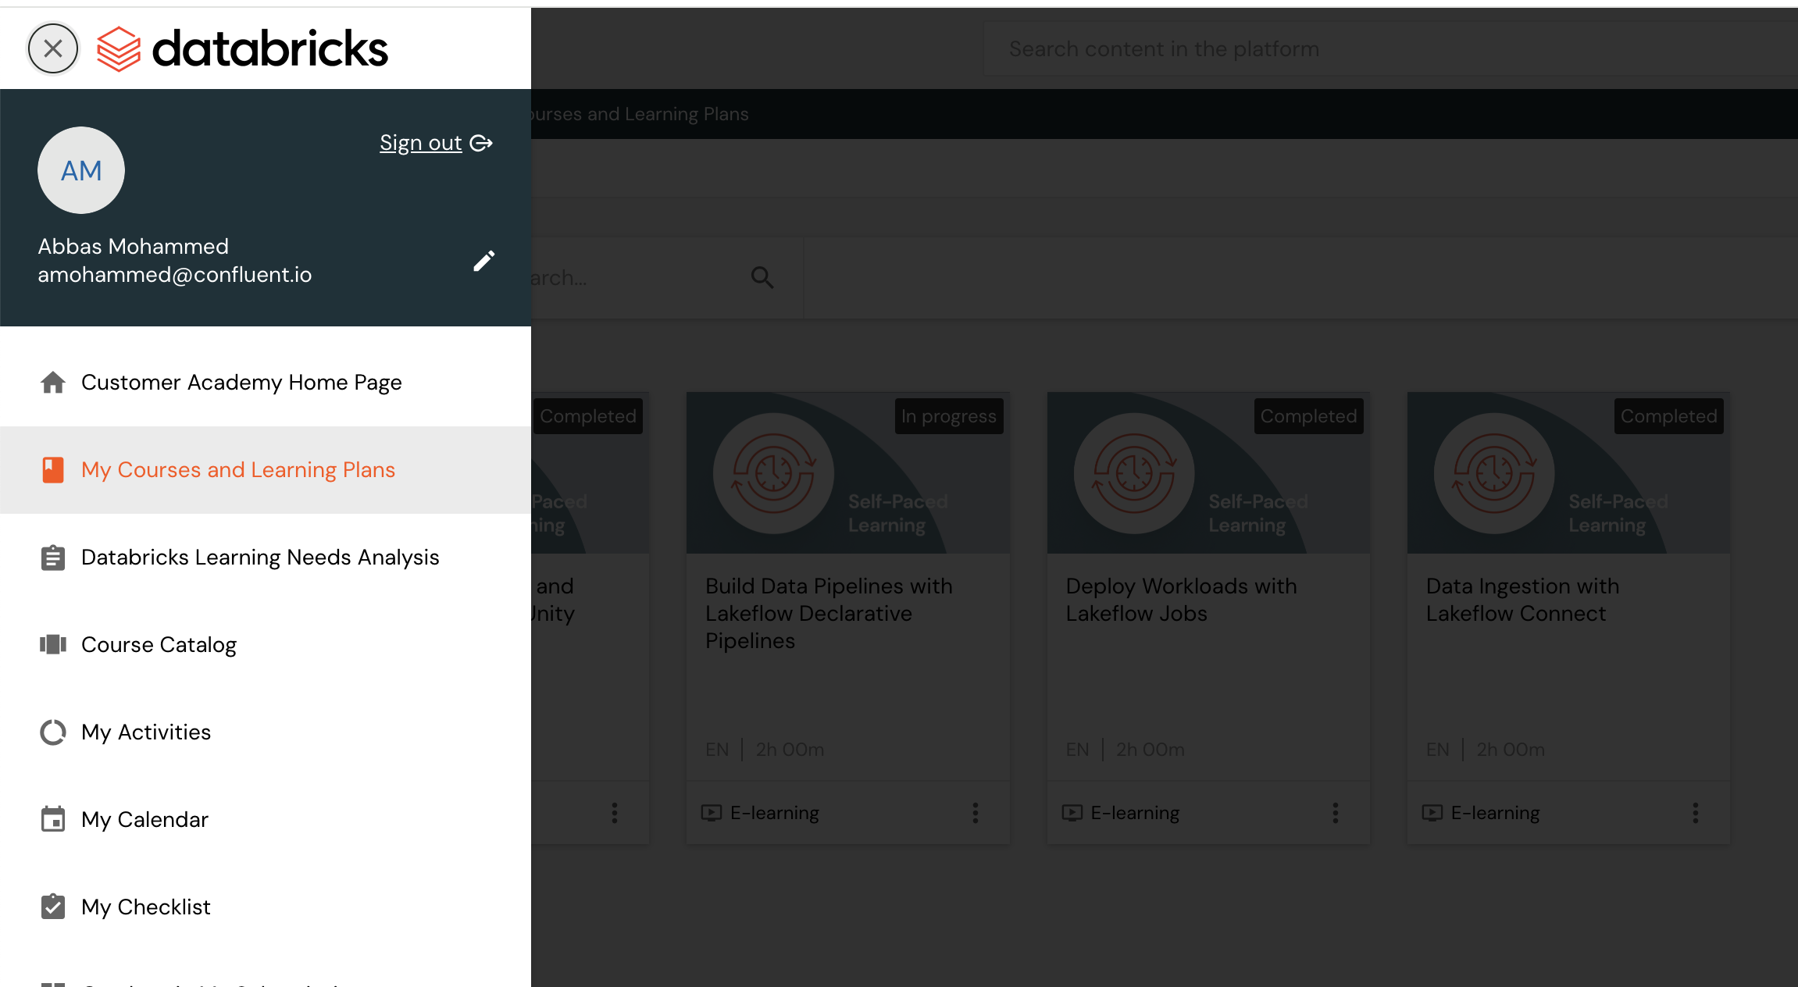Open Databricks Learning Needs Analysis
Screen dimensions: 1798x987
pos(259,558)
